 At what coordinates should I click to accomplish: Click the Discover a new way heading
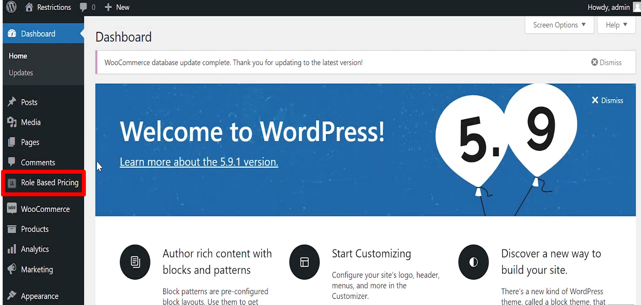click(x=551, y=262)
